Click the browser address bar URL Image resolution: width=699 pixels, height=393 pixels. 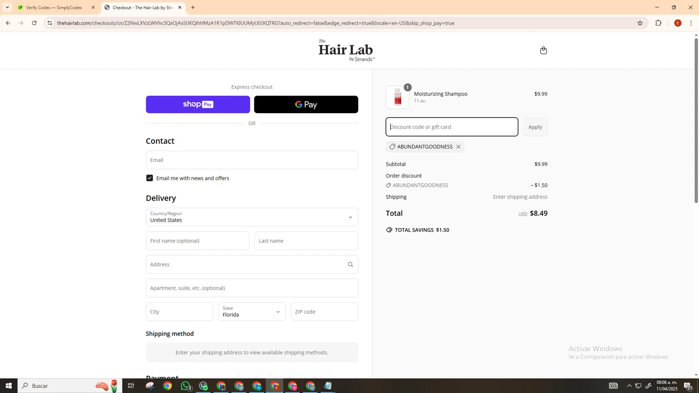[255, 23]
